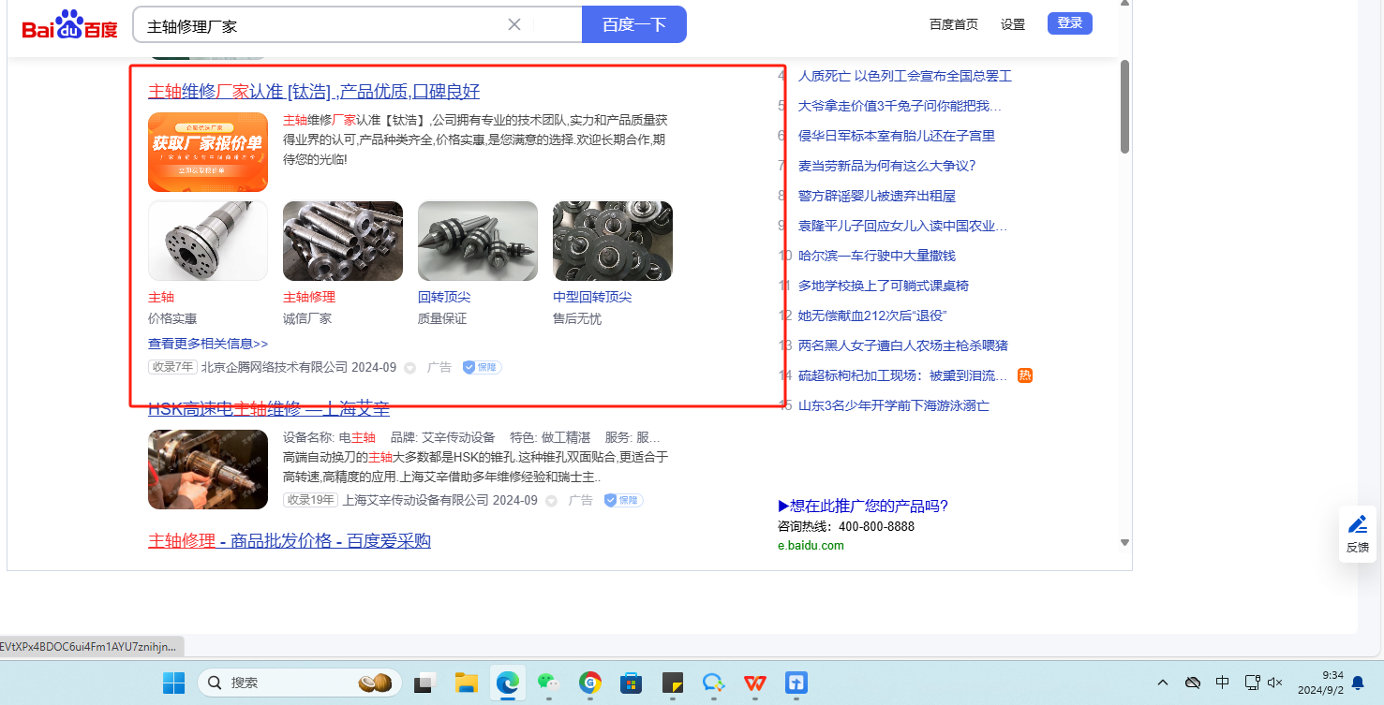Open File Explorer from the taskbar

pos(467,683)
